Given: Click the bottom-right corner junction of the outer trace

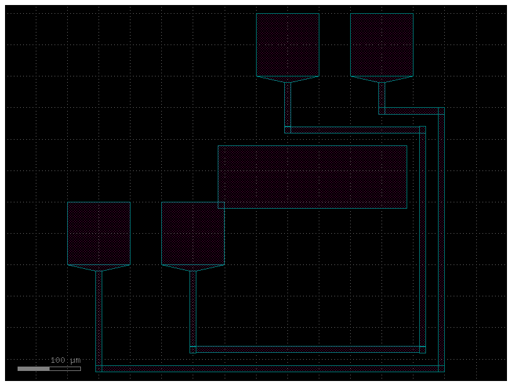Looking at the screenshot, I should tap(441, 368).
